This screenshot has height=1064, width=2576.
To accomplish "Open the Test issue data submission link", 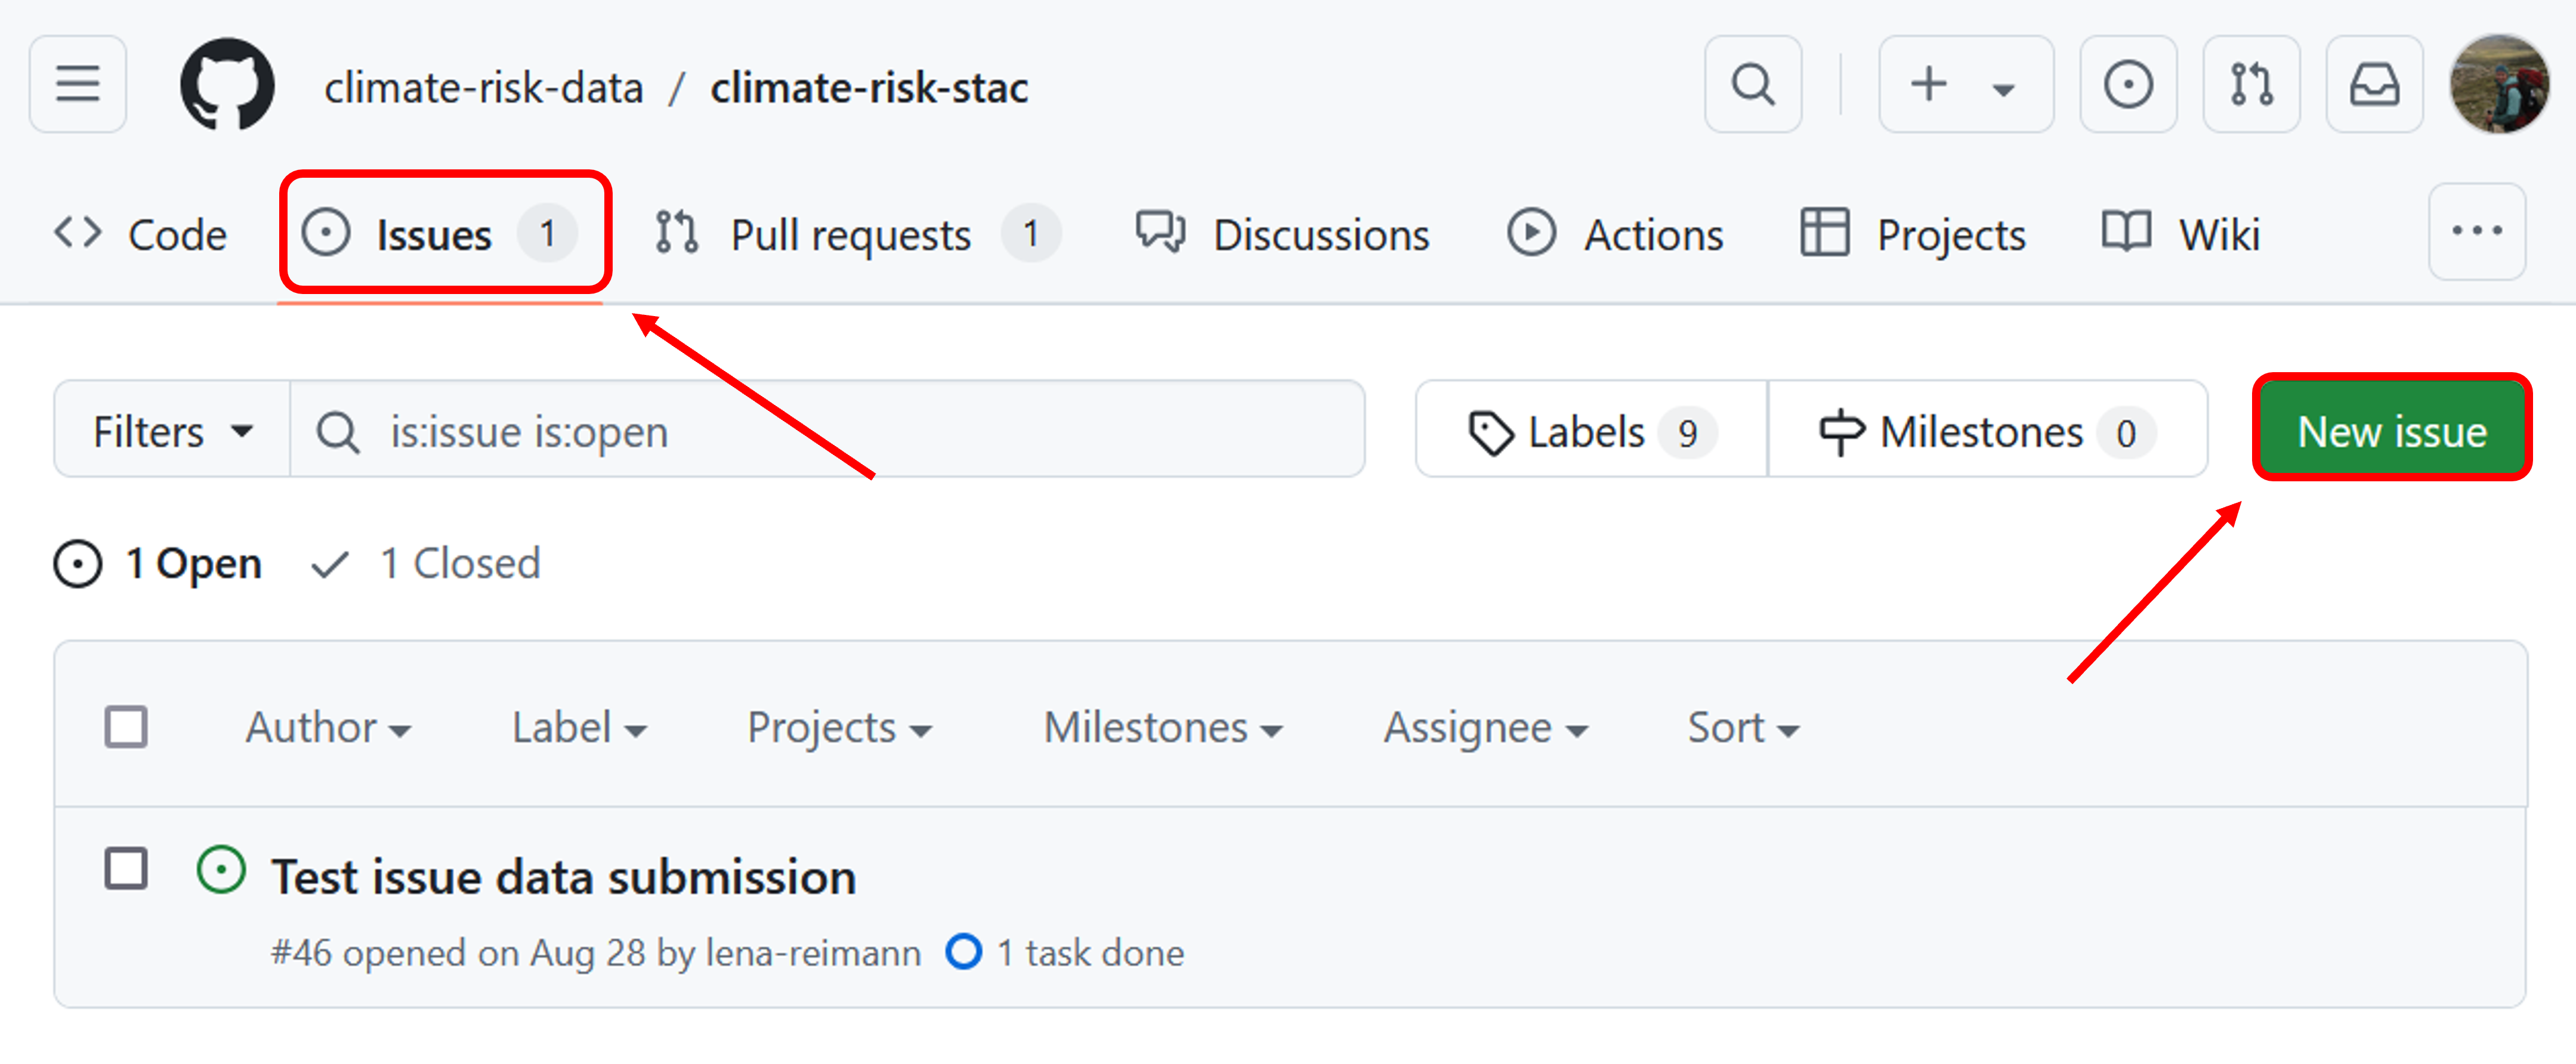I will (564, 877).
